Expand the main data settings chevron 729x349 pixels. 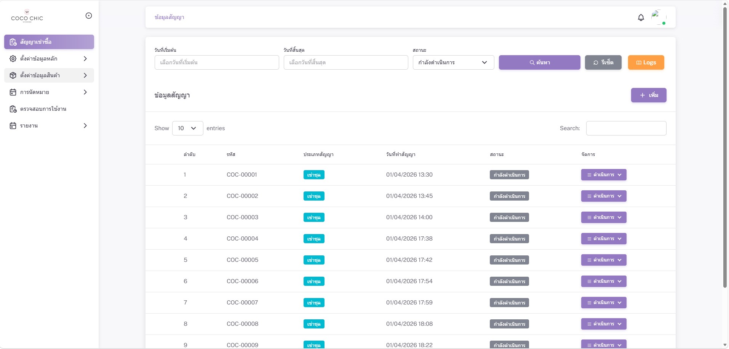coord(85,59)
